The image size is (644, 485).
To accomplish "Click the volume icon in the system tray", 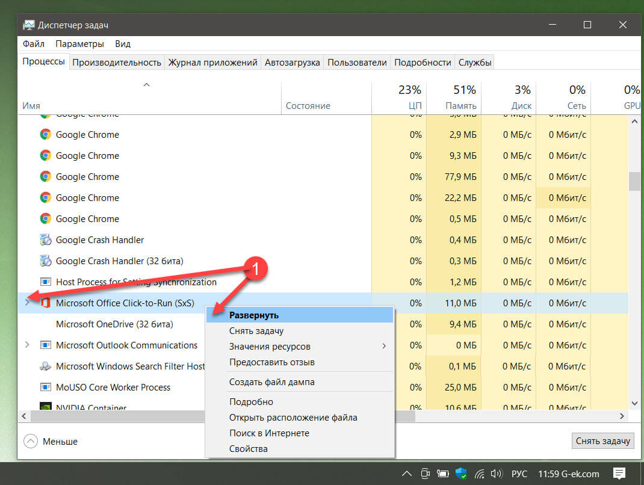I will [x=497, y=474].
